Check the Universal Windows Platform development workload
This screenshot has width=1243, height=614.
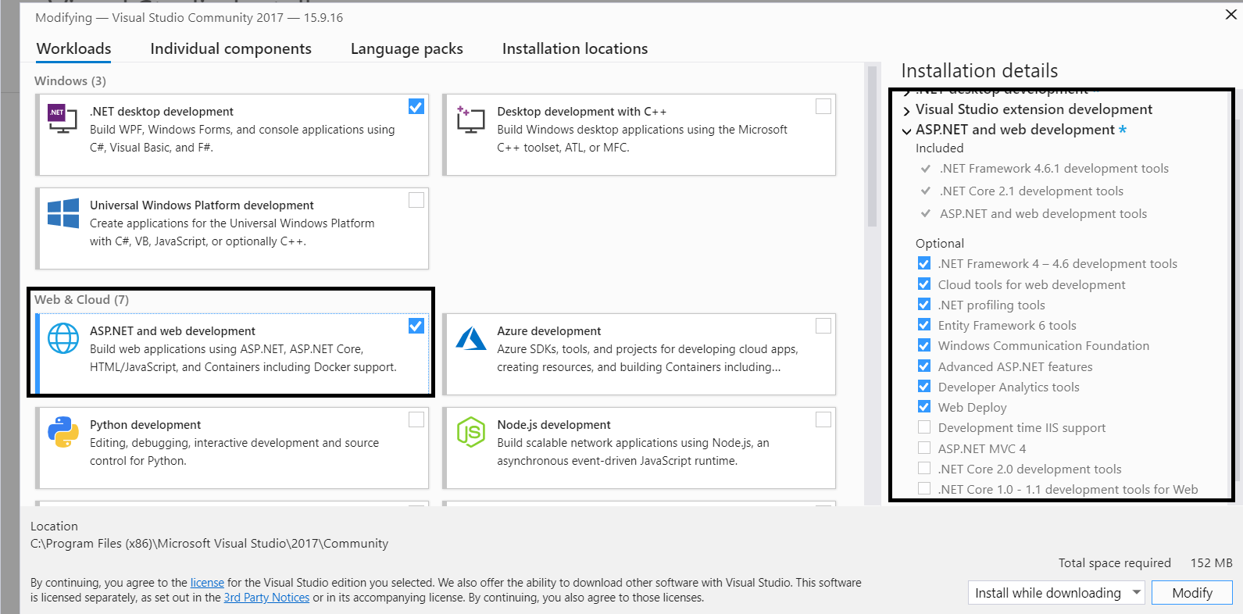click(416, 200)
